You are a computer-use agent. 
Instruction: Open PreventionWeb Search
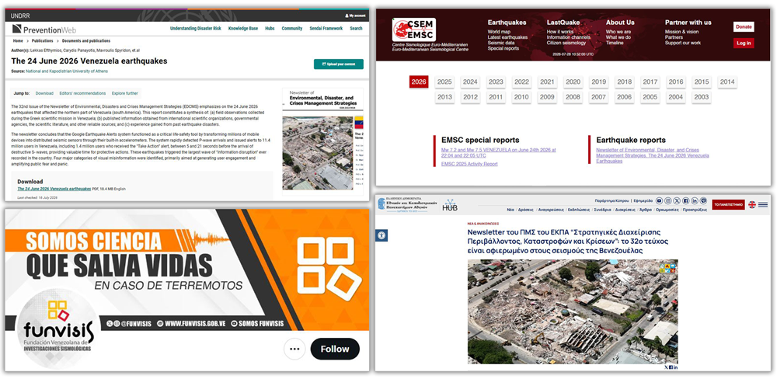coord(356,29)
